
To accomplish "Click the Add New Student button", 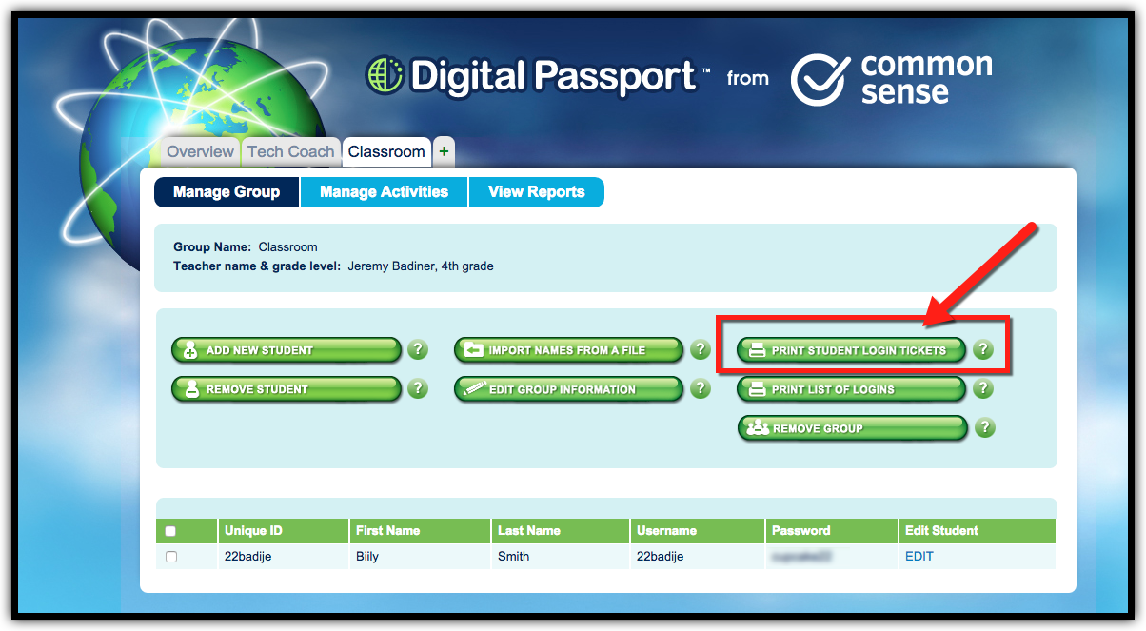I will pyautogui.click(x=286, y=350).
